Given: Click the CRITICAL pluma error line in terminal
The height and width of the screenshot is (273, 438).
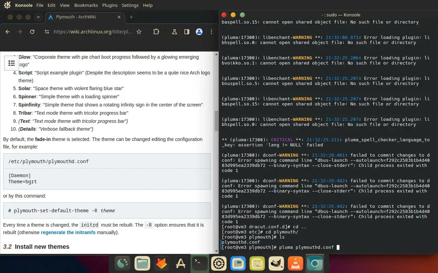Looking at the screenshot, I should click(325, 142).
